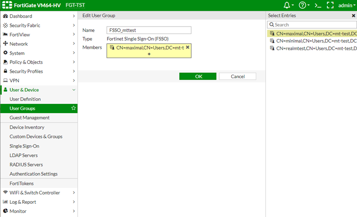Toggle fullscreen mode icon
The width and height of the screenshot is (357, 217).
point(330,5)
